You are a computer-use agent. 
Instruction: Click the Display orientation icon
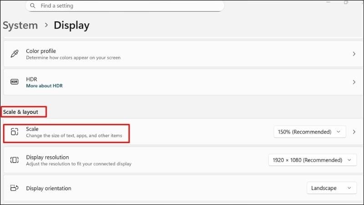pos(14,188)
